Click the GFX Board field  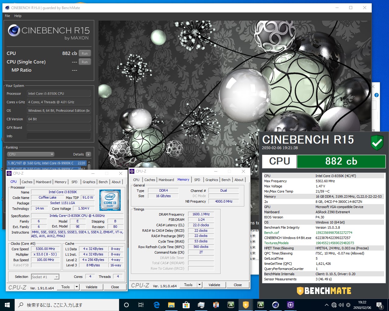click(59, 128)
